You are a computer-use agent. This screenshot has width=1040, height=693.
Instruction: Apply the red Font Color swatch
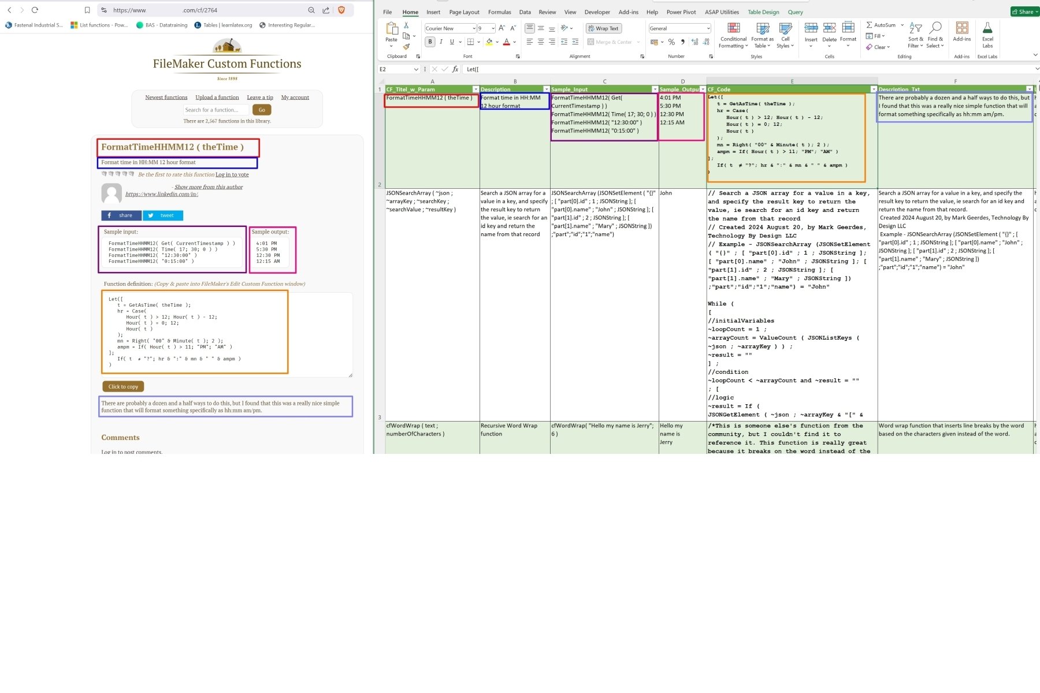506,42
